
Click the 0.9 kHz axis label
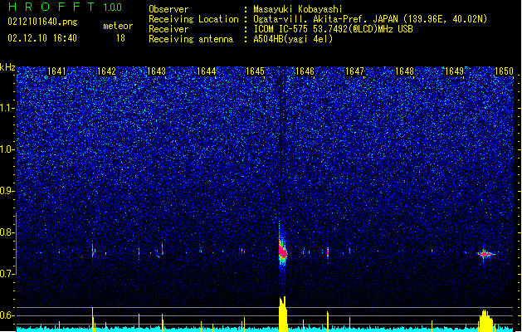7,191
